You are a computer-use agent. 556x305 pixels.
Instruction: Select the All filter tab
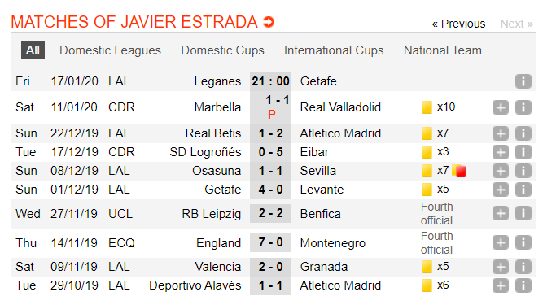[x=33, y=50]
